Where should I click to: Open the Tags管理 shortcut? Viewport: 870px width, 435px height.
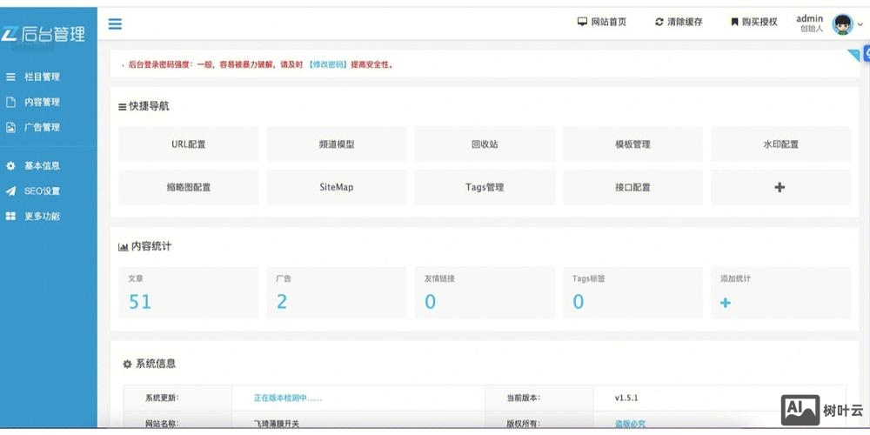pyautogui.click(x=485, y=188)
